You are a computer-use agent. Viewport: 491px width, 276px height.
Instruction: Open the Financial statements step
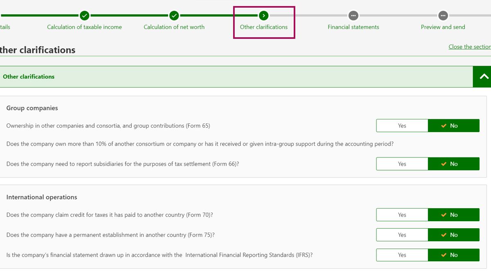[354, 27]
